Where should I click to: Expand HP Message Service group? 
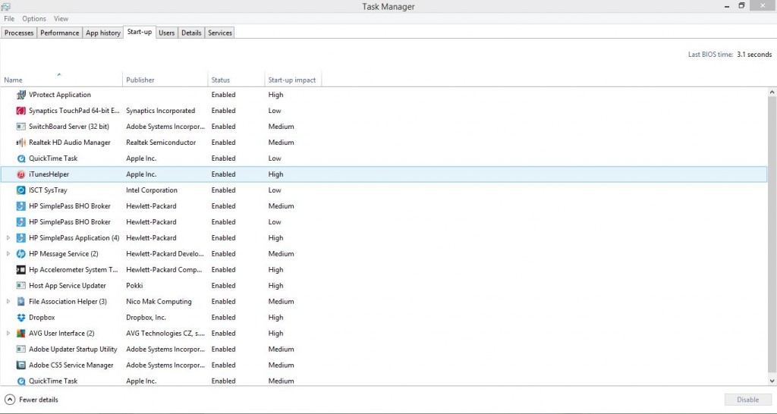point(8,253)
